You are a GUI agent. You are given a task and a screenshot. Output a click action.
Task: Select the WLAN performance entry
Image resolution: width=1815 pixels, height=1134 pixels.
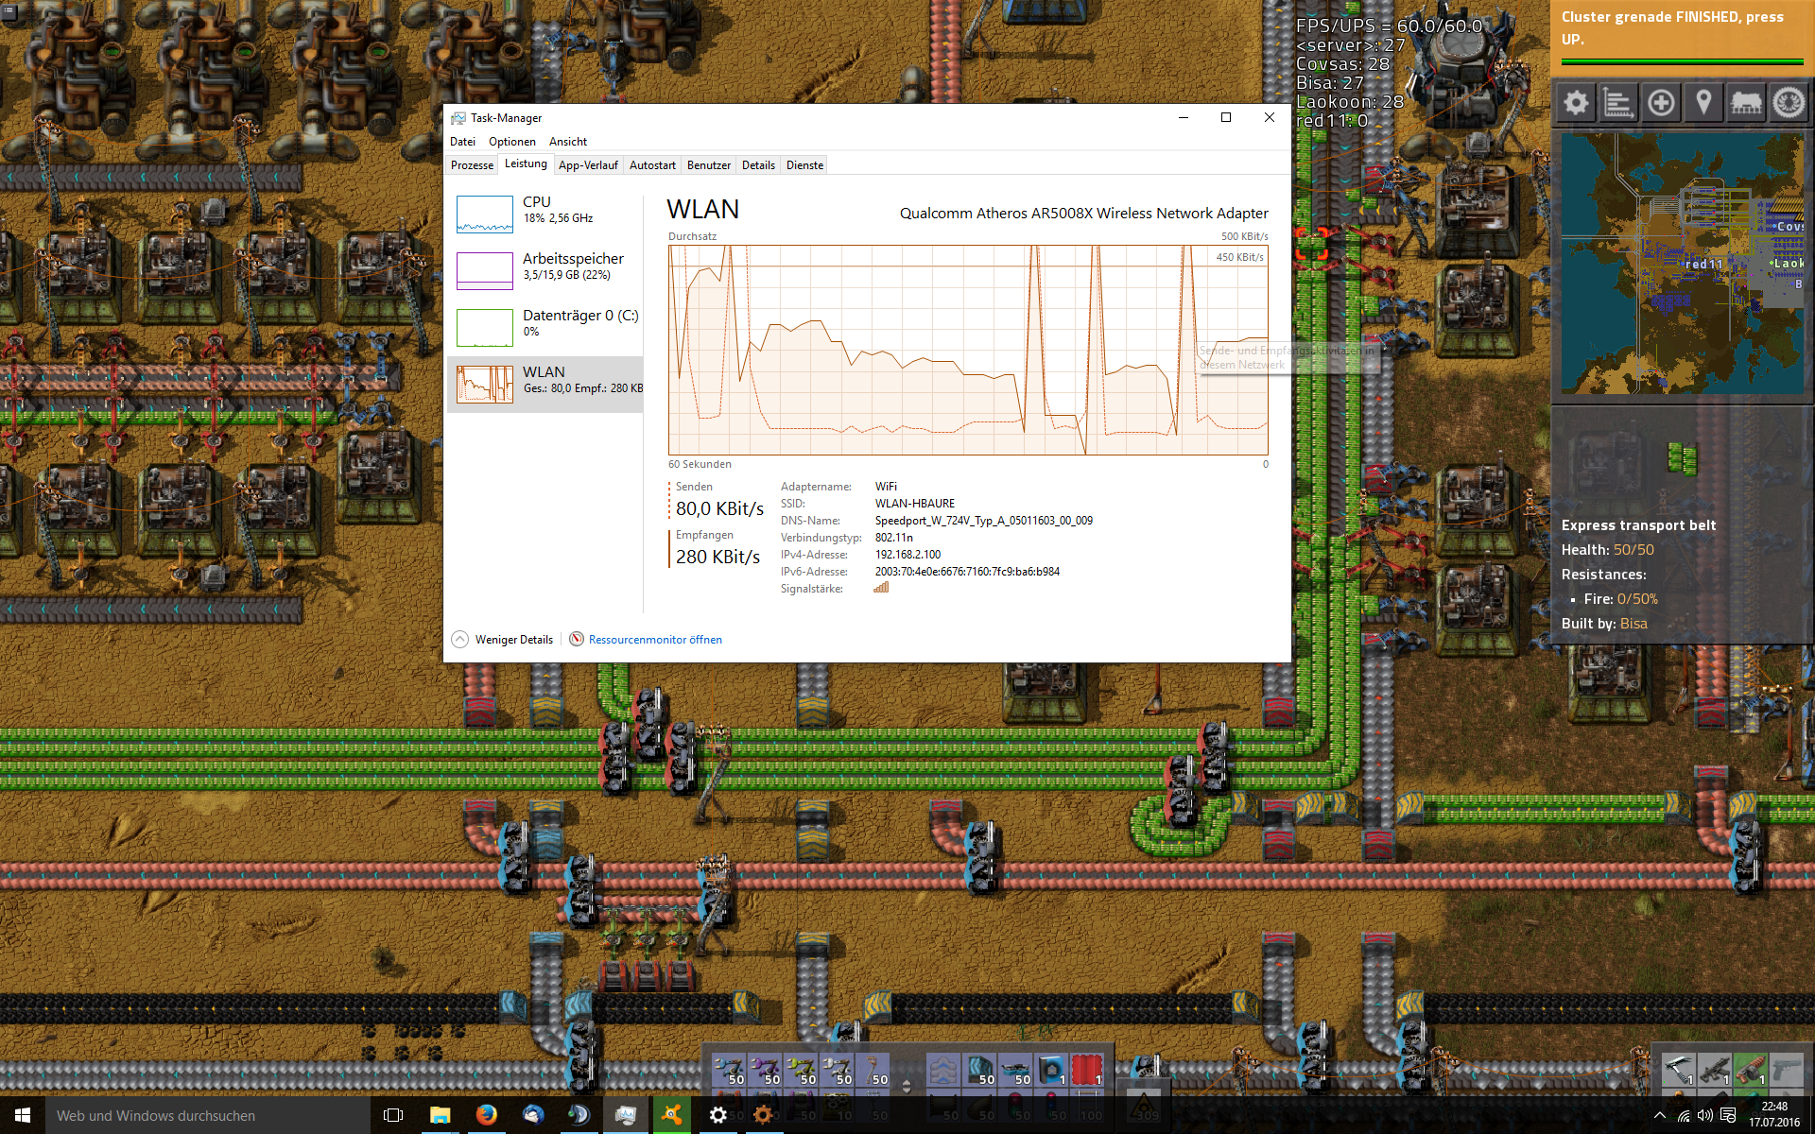[545, 384]
